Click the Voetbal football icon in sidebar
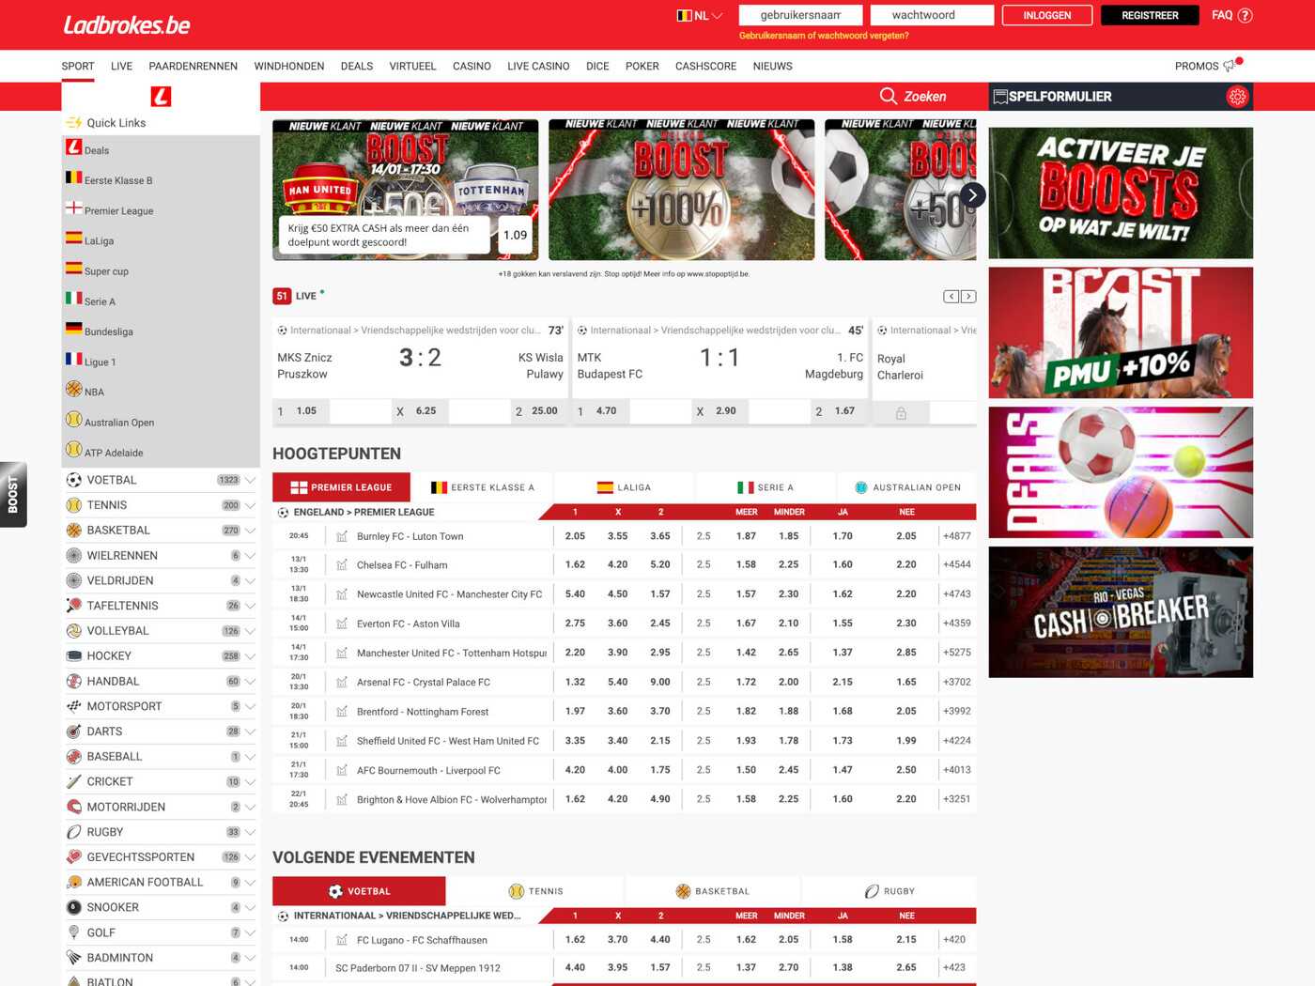The image size is (1315, 986). 74,480
